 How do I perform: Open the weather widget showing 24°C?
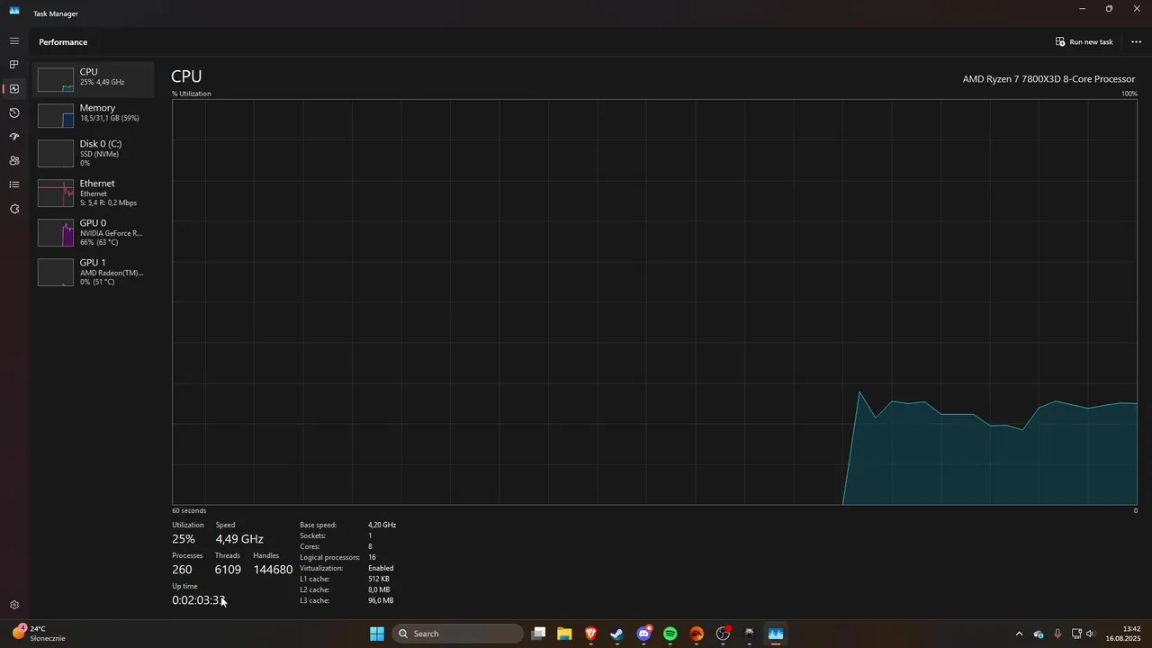click(39, 634)
